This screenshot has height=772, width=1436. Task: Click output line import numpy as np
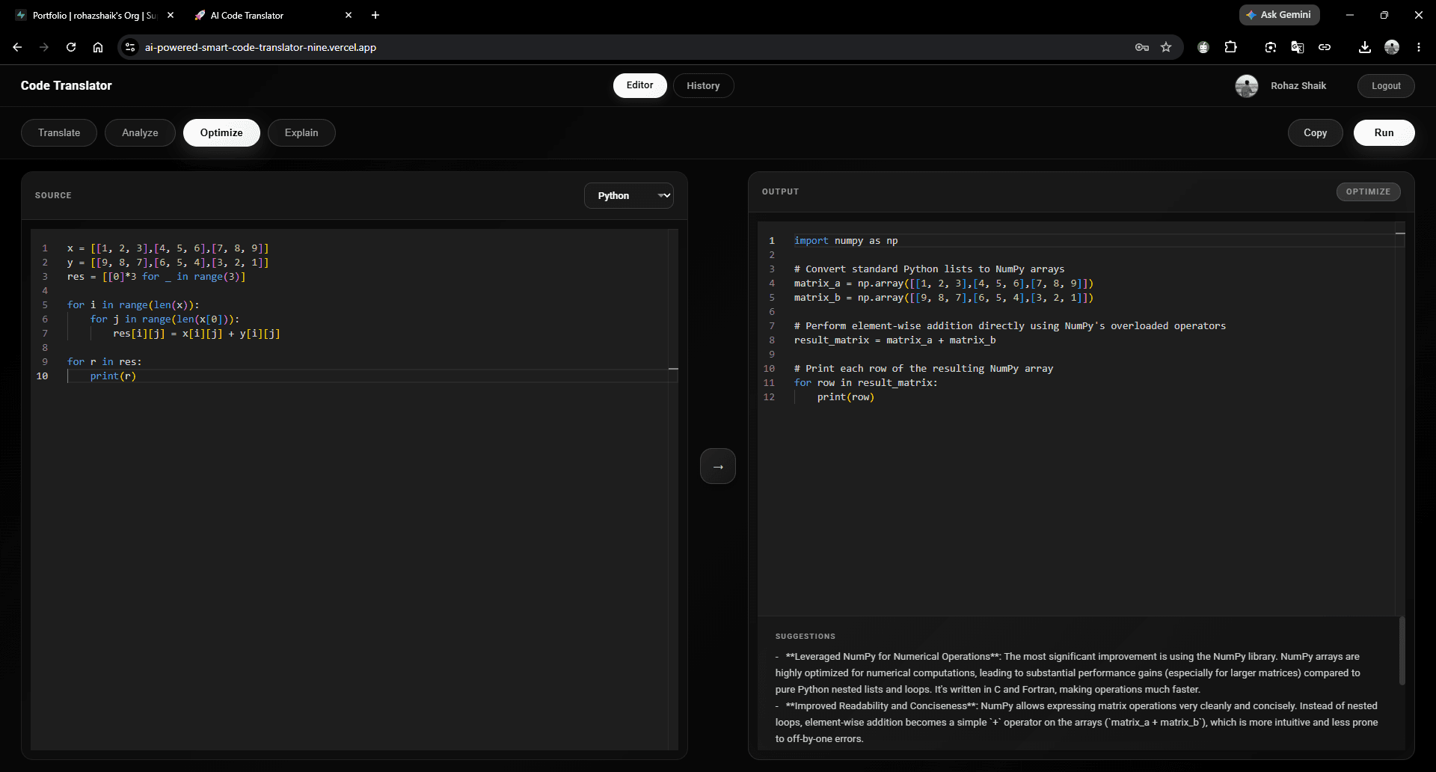coord(846,241)
